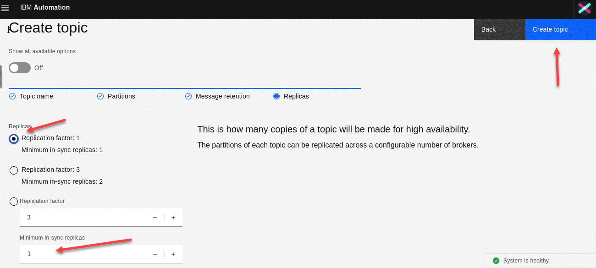The width and height of the screenshot is (596, 268).
Task: Click the Replicas current step indicator
Action: (276, 96)
